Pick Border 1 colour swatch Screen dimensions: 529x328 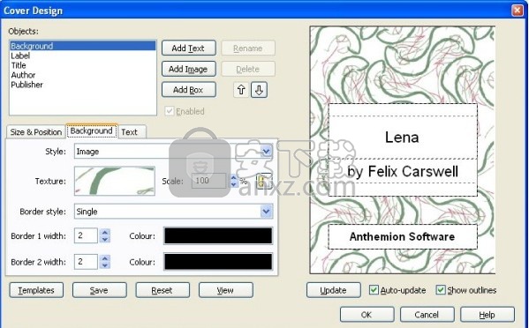click(218, 235)
